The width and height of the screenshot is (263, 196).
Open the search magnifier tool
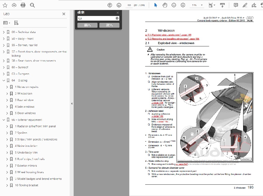(32, 5)
